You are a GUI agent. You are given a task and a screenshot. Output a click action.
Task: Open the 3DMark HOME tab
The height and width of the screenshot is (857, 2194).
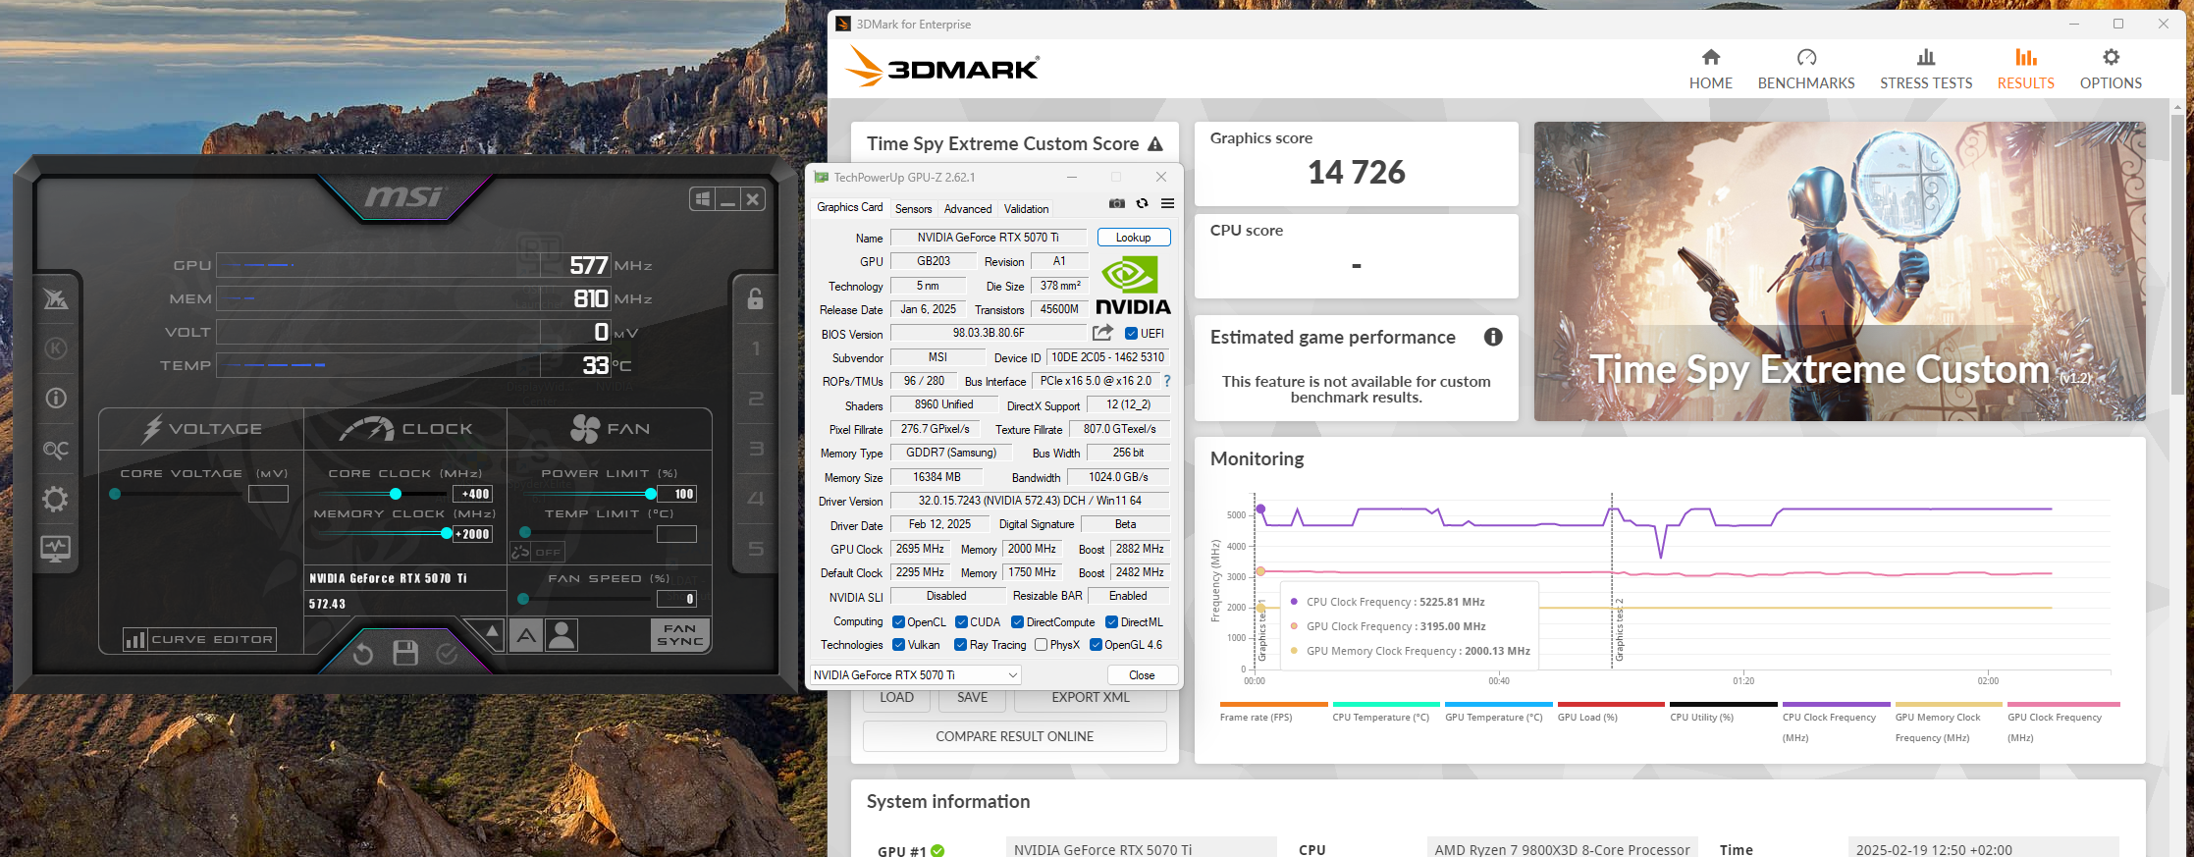coord(1710,69)
